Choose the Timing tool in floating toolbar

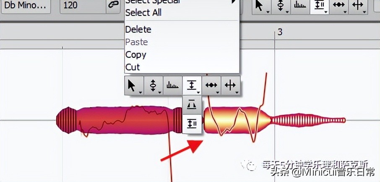tap(211, 85)
